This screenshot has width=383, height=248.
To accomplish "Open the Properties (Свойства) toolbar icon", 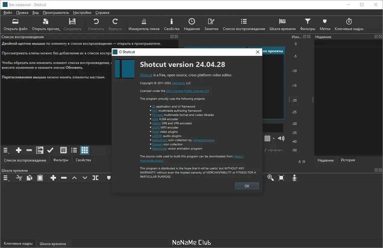I will click(172, 21).
